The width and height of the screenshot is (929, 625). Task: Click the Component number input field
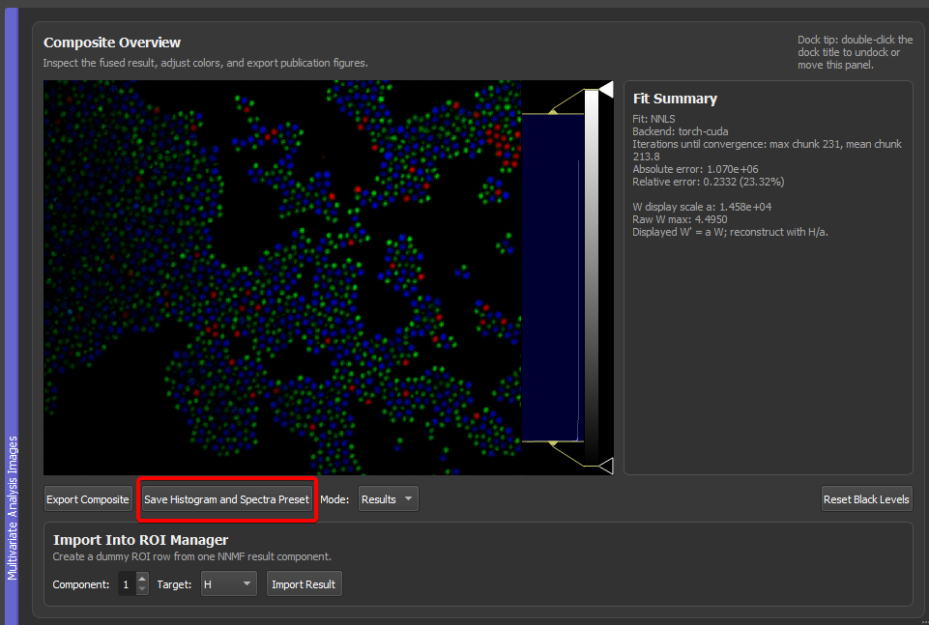127,584
